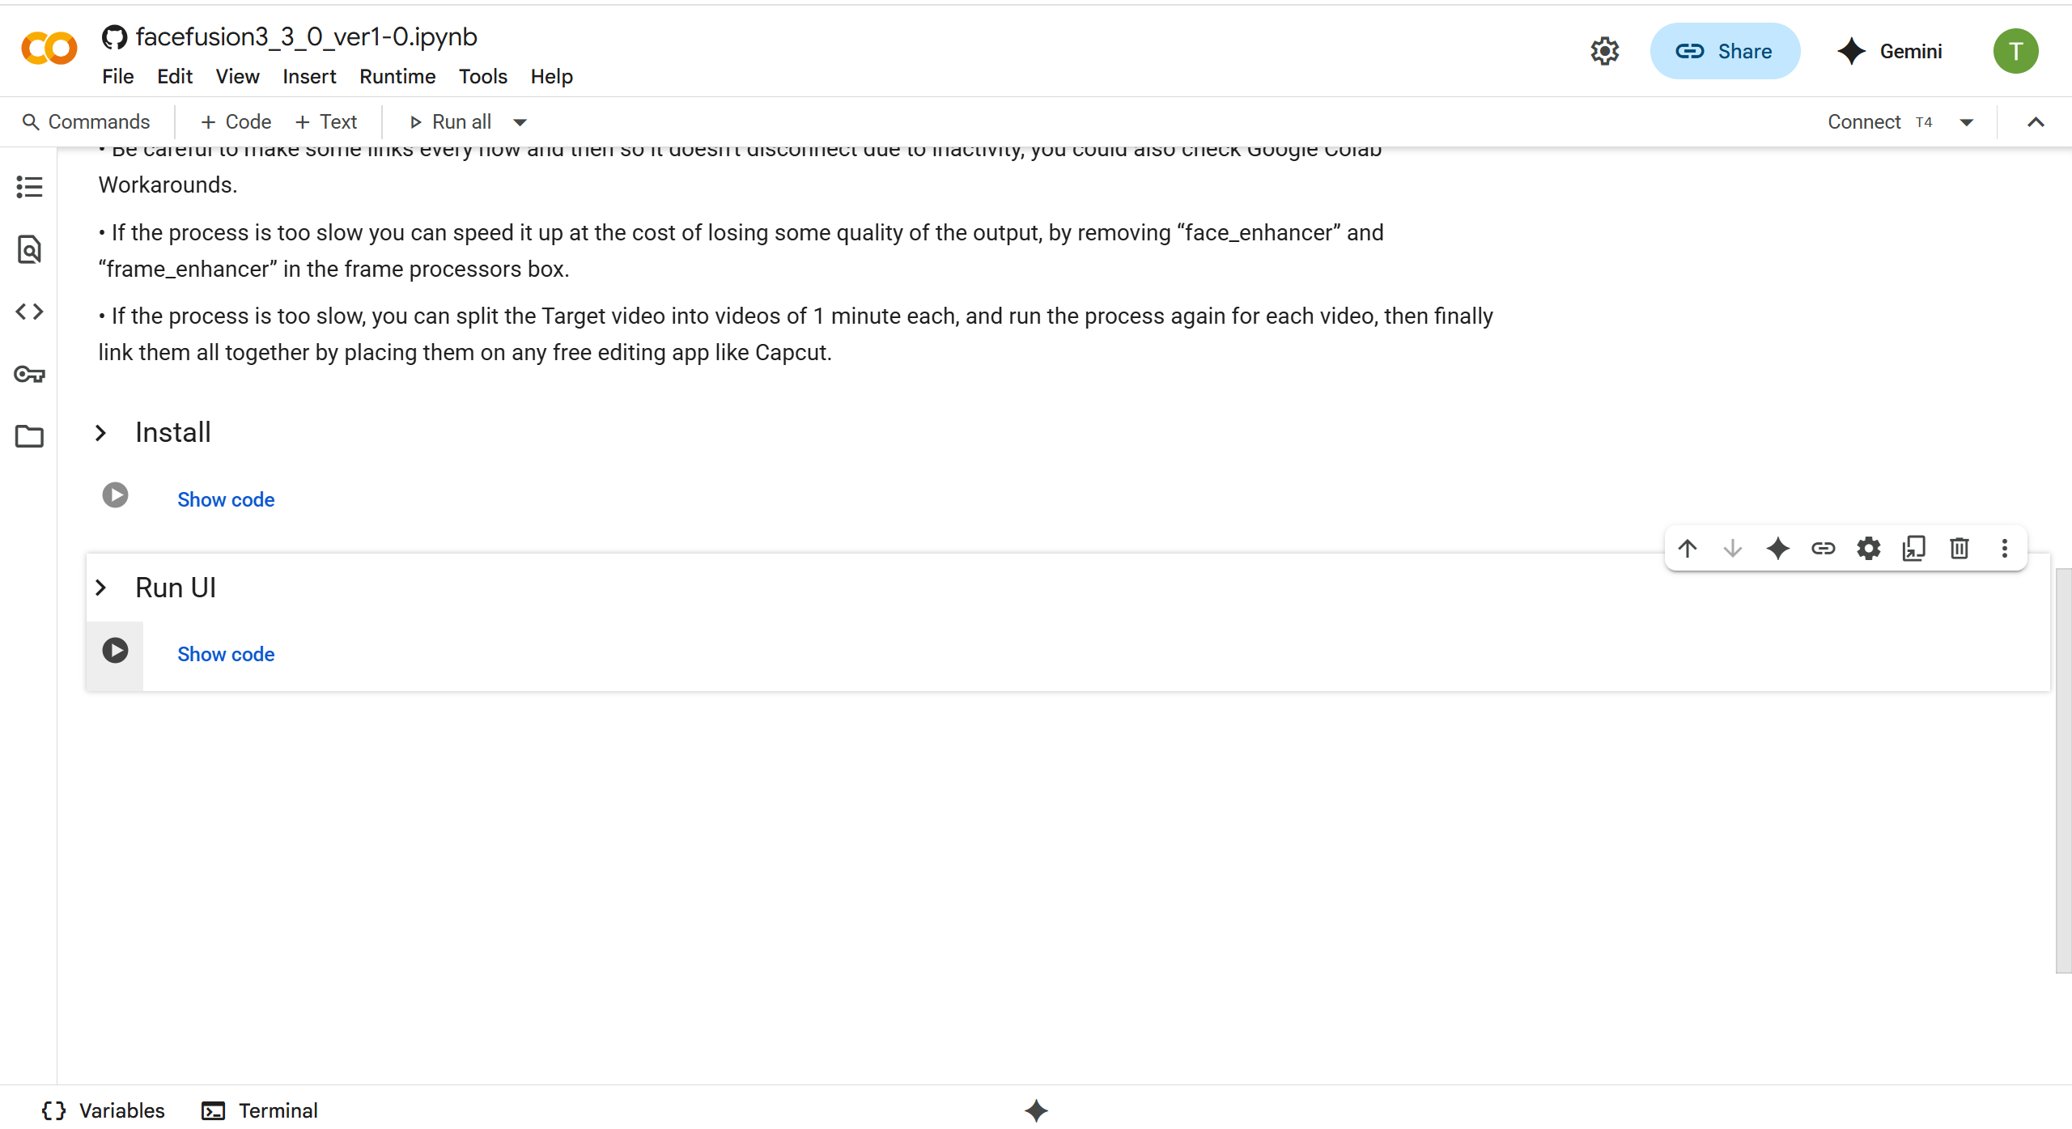
Task: Open the code snippets panel
Action: [29, 312]
